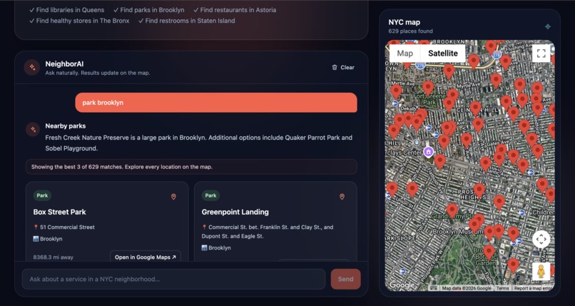Select suggestion Find parks in Brooklyn
Viewport: 575px width, 306px height.
point(149,10)
